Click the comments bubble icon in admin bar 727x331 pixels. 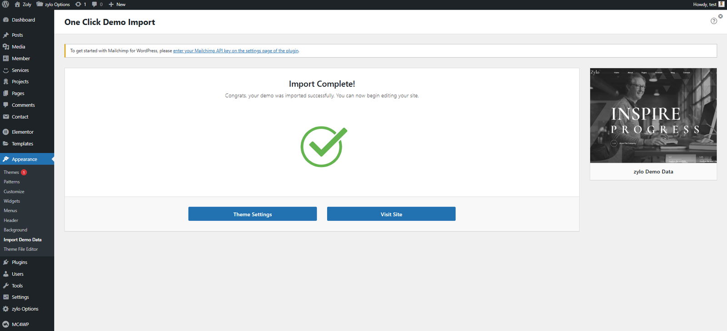coord(95,5)
